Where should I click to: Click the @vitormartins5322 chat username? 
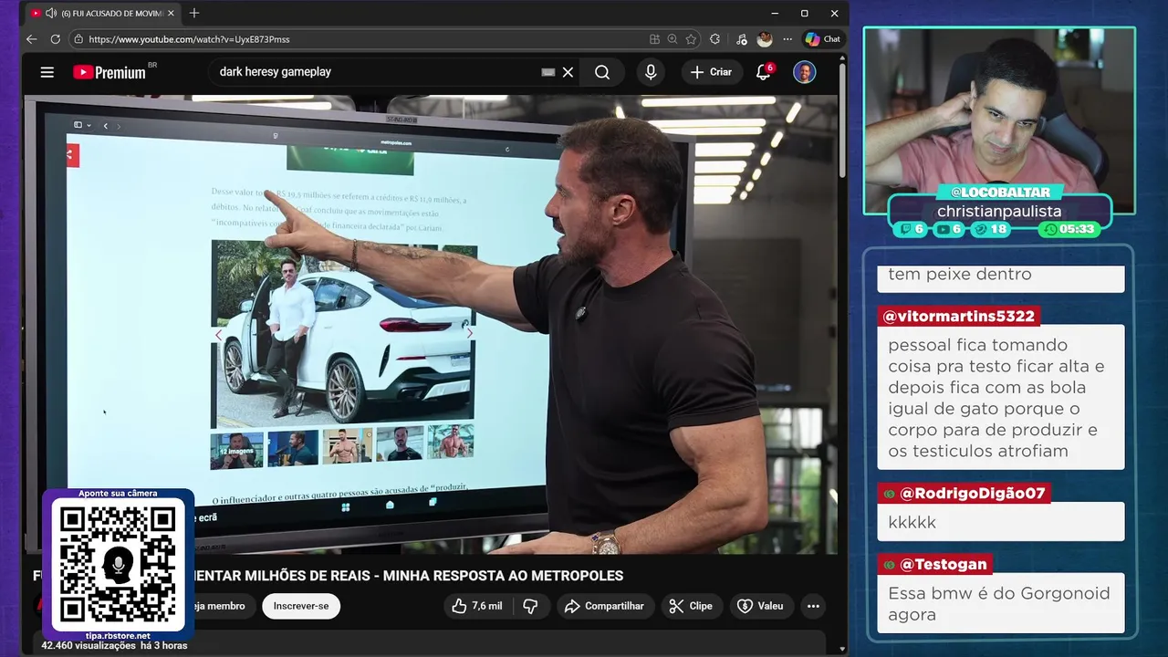[x=960, y=317]
